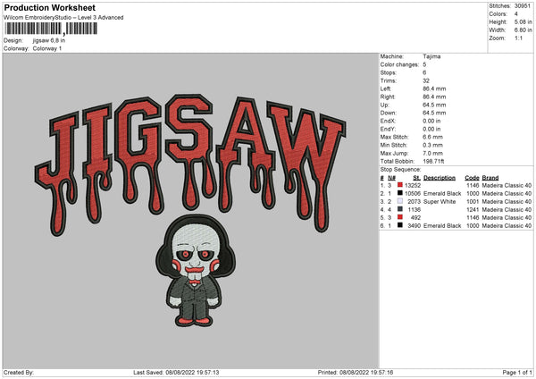Click the Max Jump value '7.0 mm'
This screenshot has width=536, height=379.
tap(432, 153)
